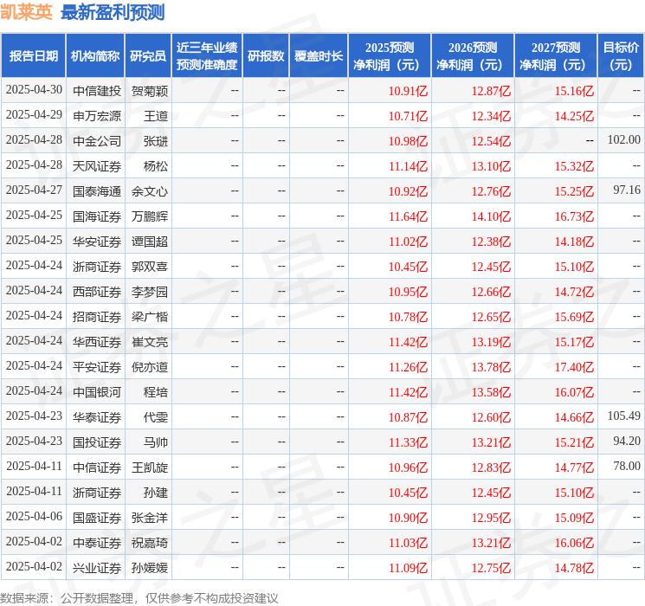Click researcher 王道
645x606 pixels.
point(156,116)
